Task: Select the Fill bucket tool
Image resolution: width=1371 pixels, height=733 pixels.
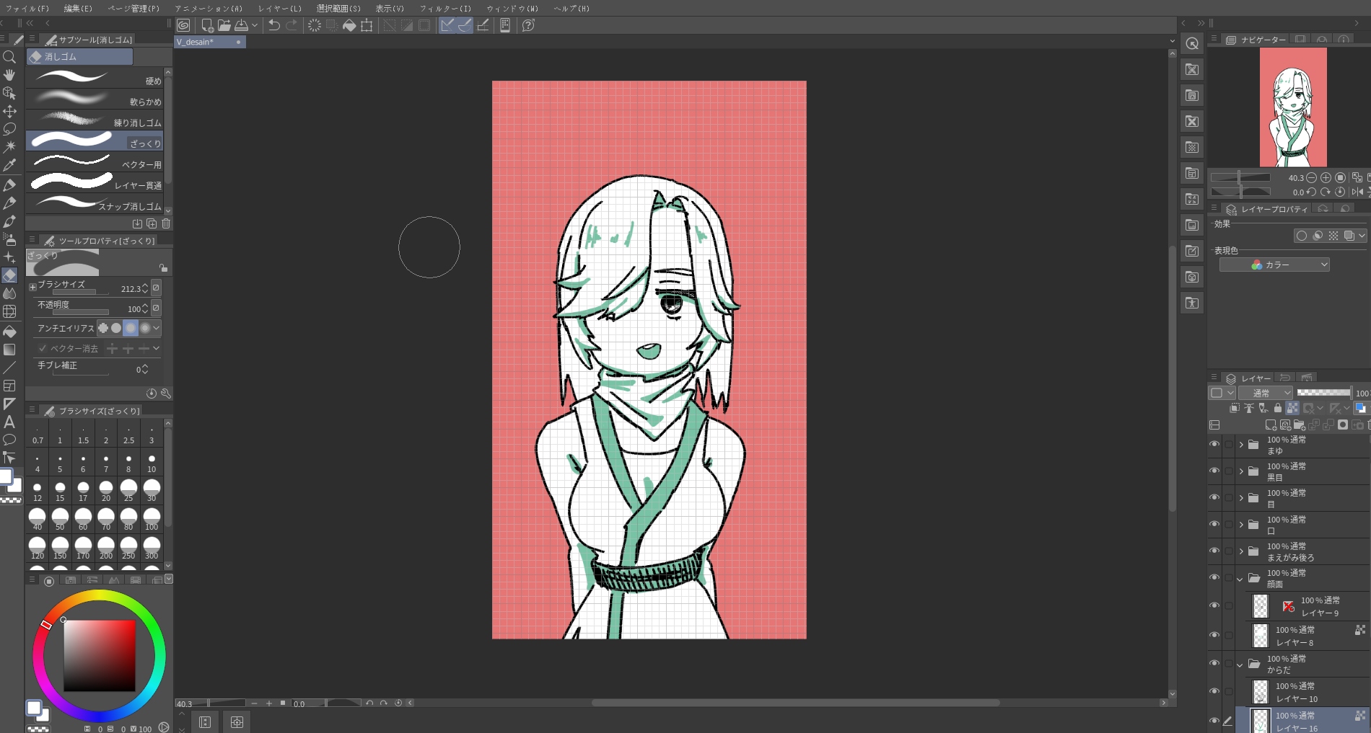Action: coord(10,332)
